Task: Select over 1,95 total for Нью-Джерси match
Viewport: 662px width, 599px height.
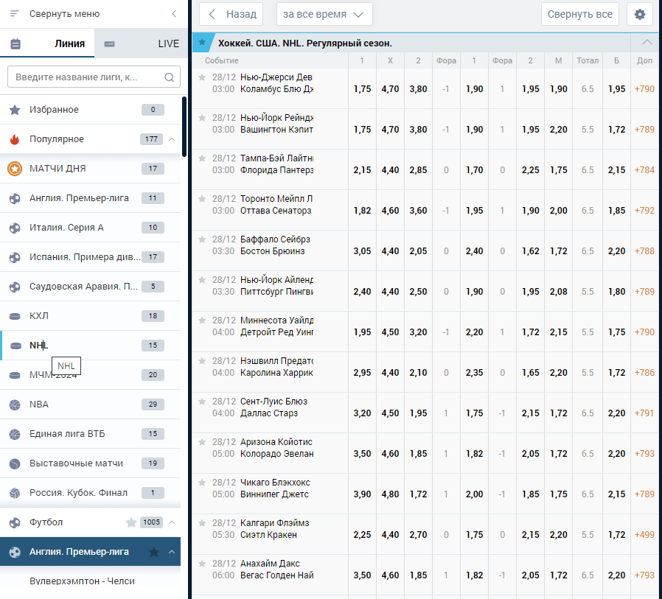Action: 616,89
